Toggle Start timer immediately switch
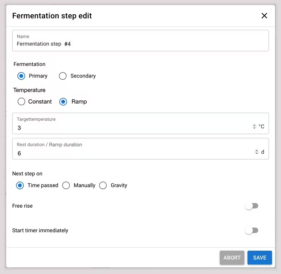 click(251, 230)
